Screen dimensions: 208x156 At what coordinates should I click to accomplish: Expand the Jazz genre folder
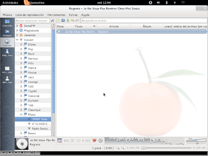coord(21,77)
